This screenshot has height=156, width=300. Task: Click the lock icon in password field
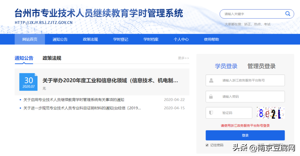(x=211, y=97)
